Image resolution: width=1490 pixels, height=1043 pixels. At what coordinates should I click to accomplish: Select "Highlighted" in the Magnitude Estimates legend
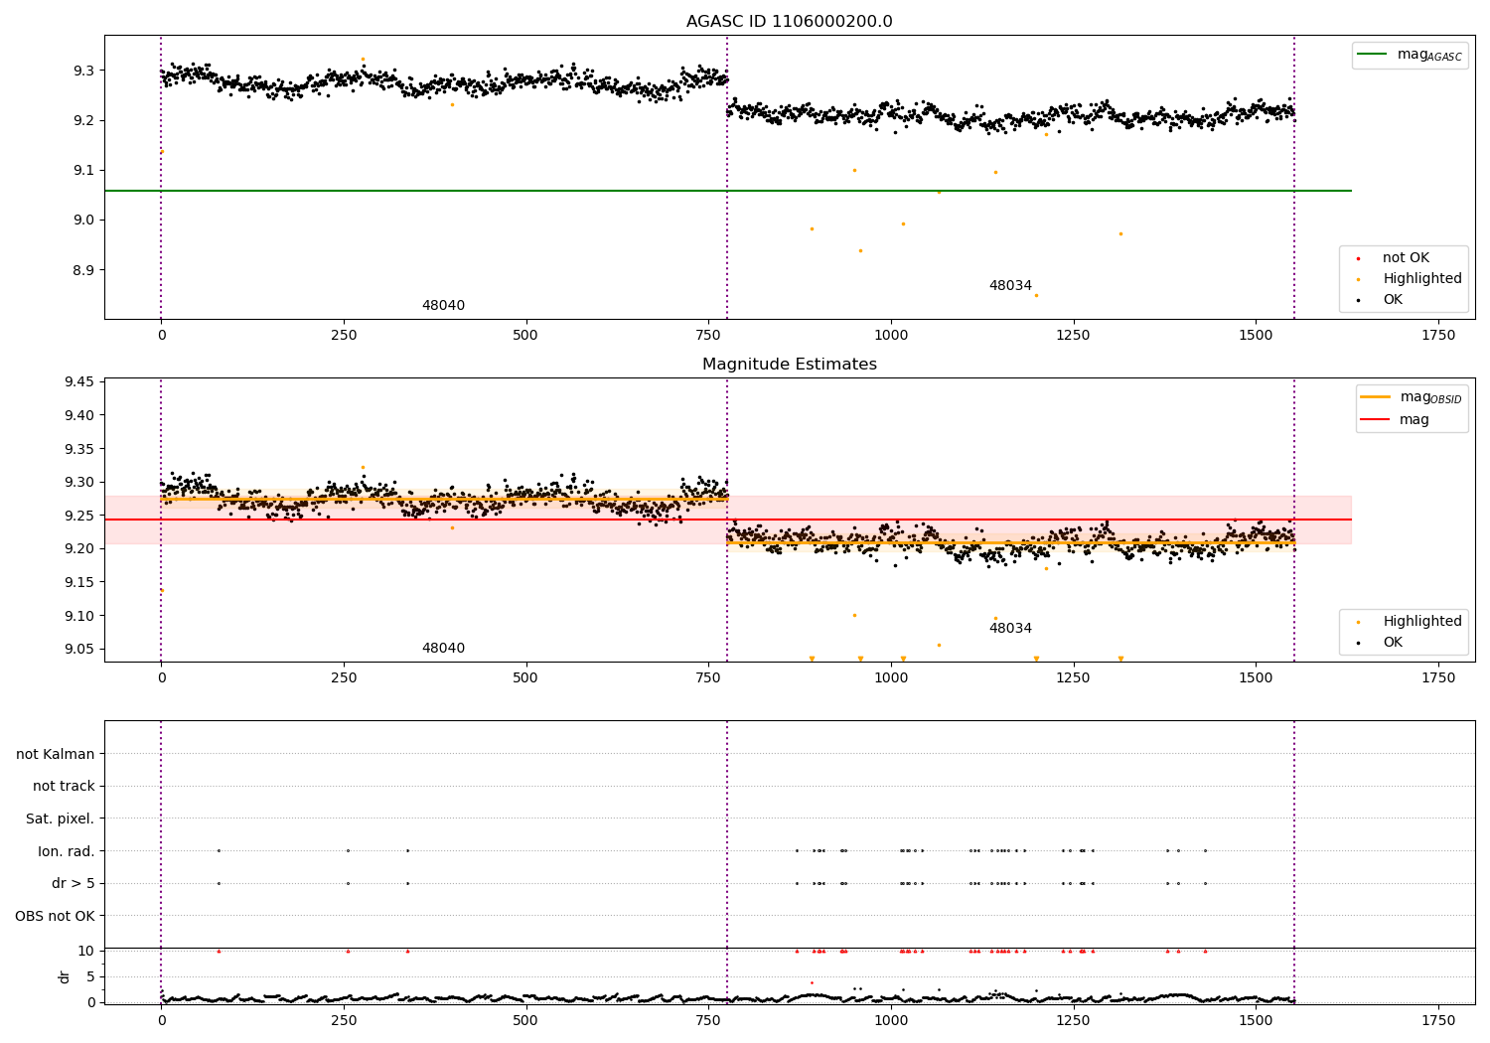1421,622
